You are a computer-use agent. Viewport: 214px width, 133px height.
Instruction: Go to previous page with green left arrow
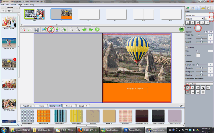84,29
